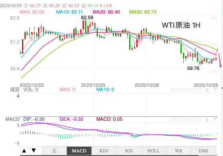The image size is (223, 156).
Task: Select the KDJ indicator tab
Action: click(104, 151)
